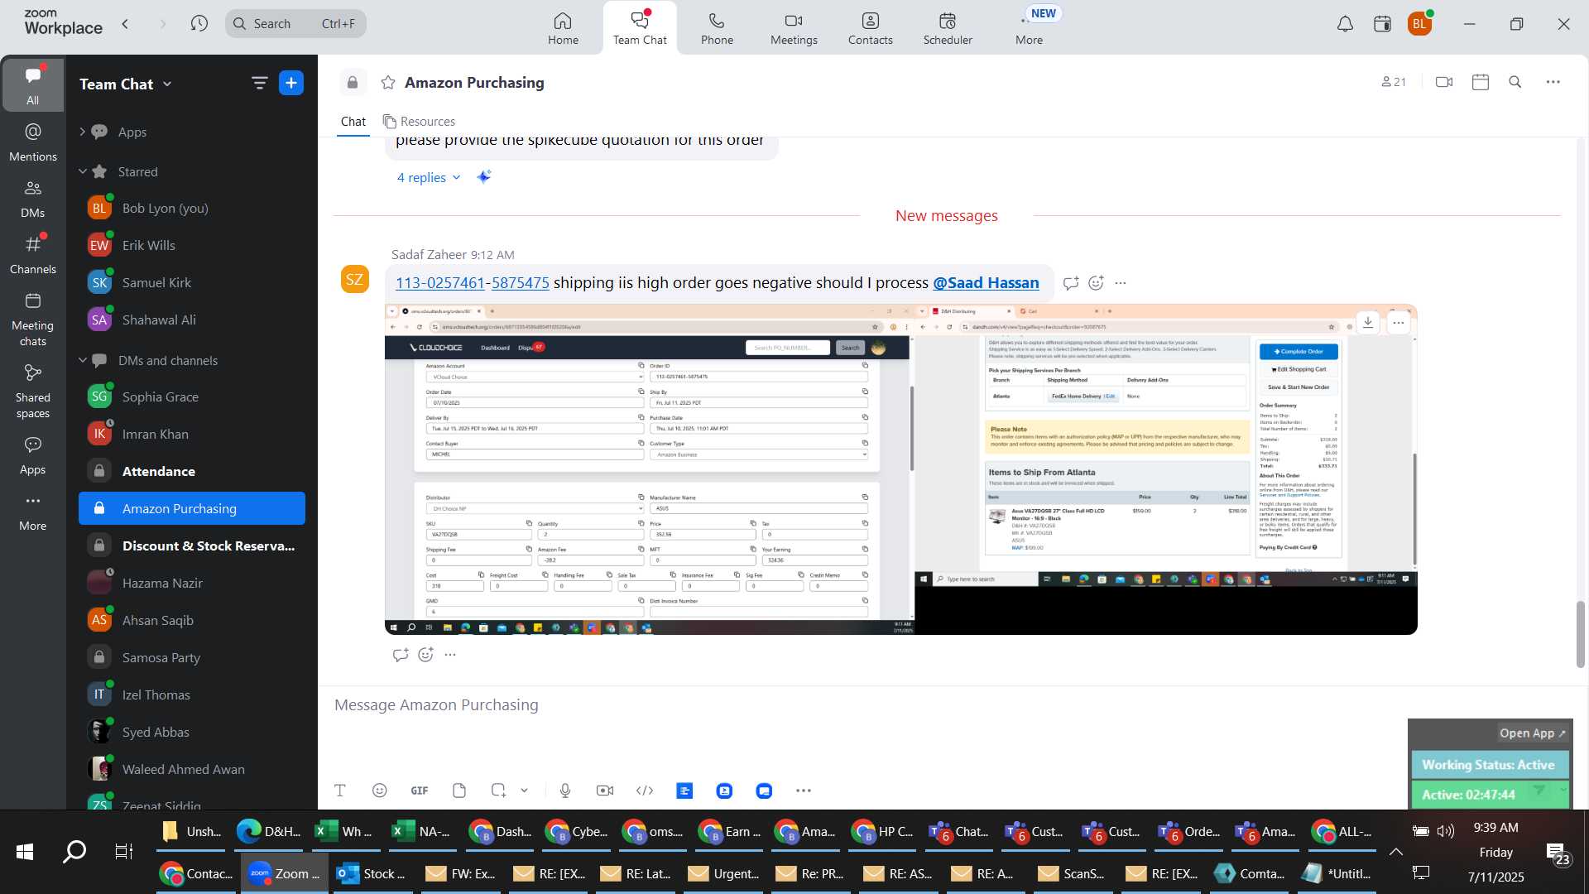
Task: Open order link 113-0257461
Action: [x=440, y=283]
